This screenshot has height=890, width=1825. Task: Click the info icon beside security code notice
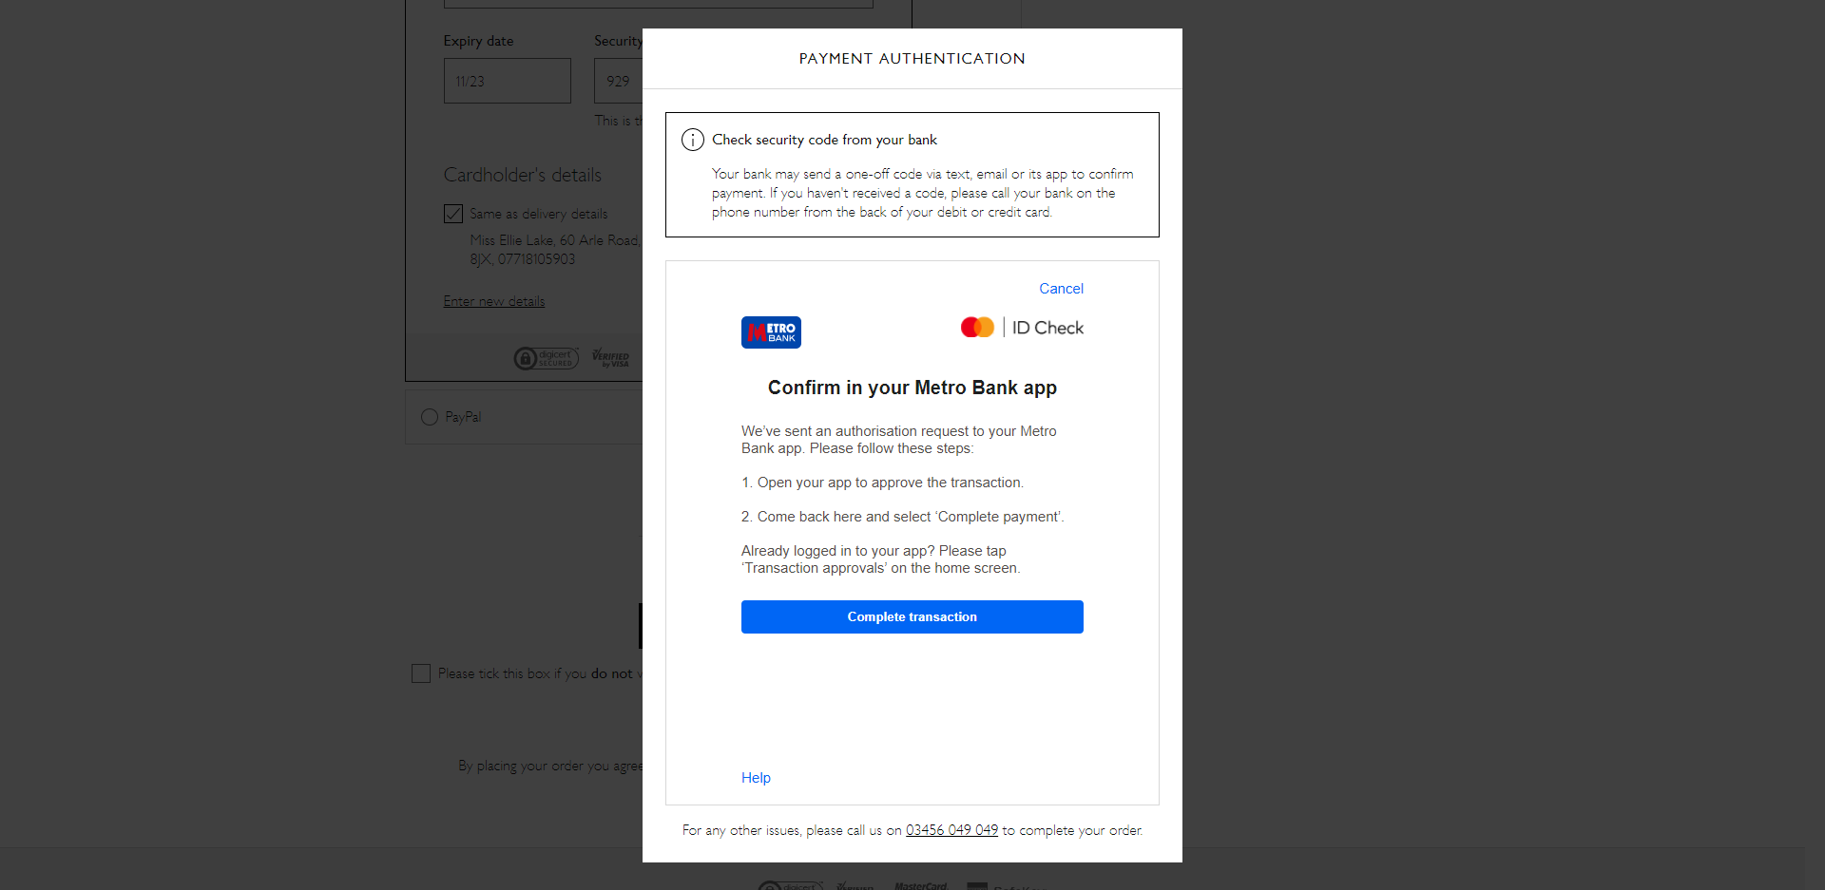click(693, 140)
